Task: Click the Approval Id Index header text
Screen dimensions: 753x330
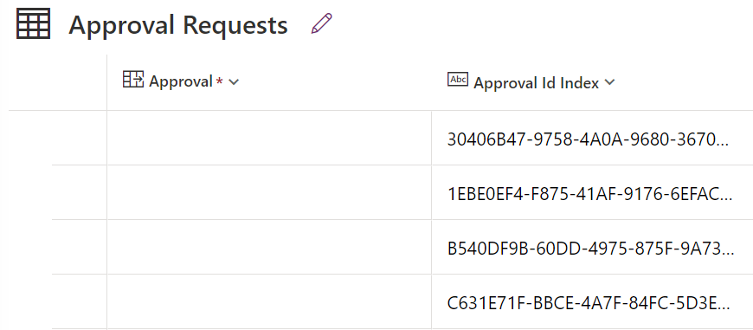Action: (x=536, y=83)
